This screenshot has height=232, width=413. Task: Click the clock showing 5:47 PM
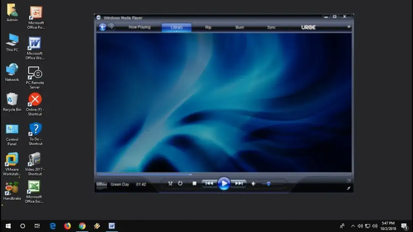388,226
